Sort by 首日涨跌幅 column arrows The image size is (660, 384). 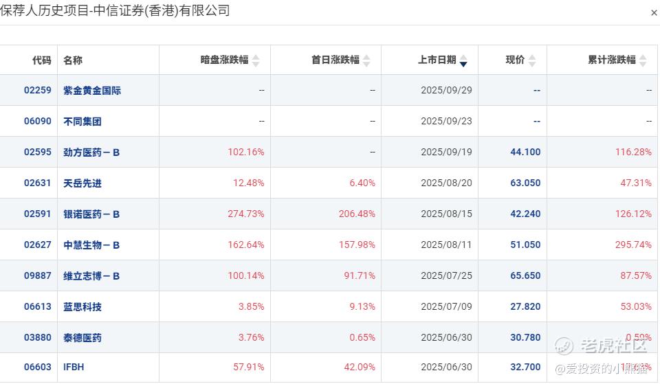(366, 60)
